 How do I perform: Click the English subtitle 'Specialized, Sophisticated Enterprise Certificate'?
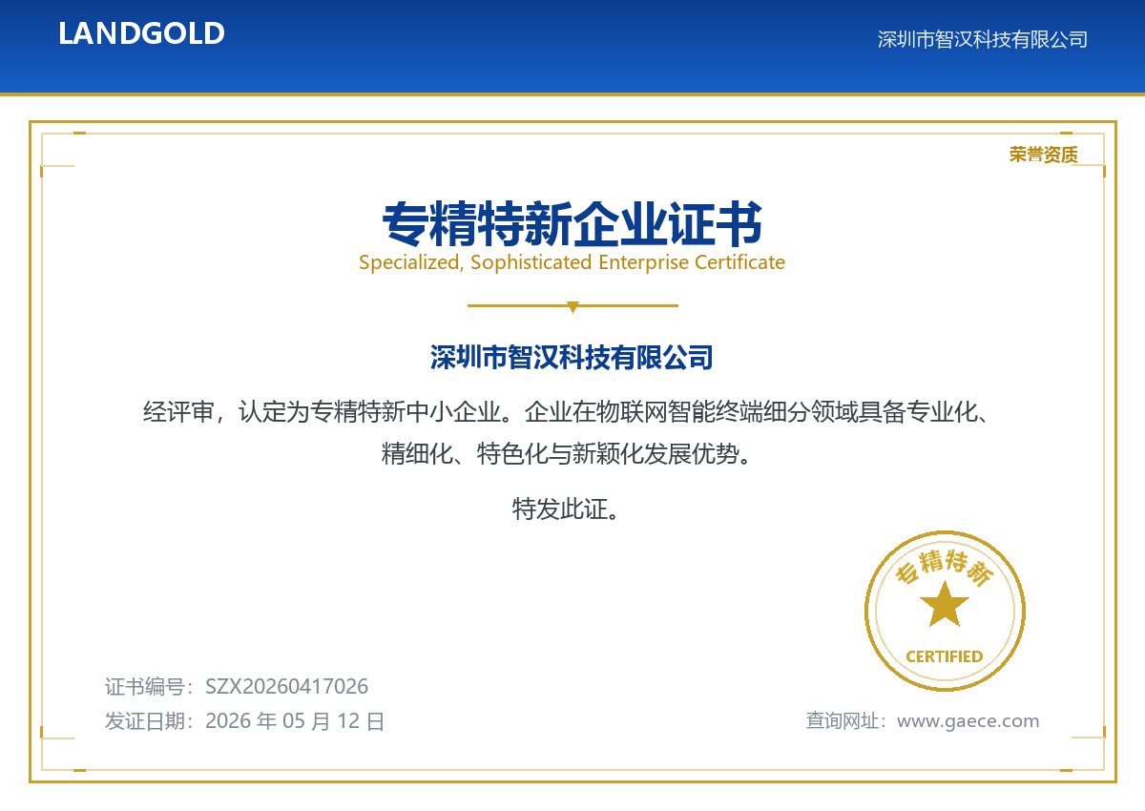[x=572, y=262]
